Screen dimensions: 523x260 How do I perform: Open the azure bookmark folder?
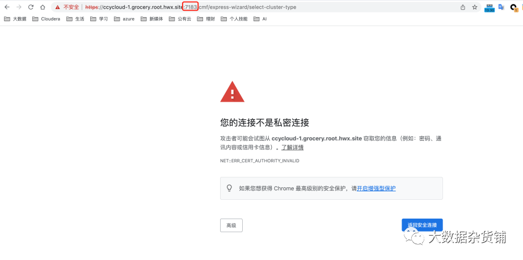tap(124, 19)
